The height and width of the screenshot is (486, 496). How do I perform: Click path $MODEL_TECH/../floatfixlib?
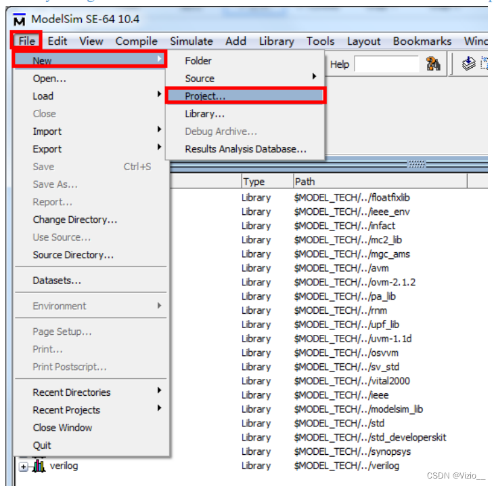point(352,197)
